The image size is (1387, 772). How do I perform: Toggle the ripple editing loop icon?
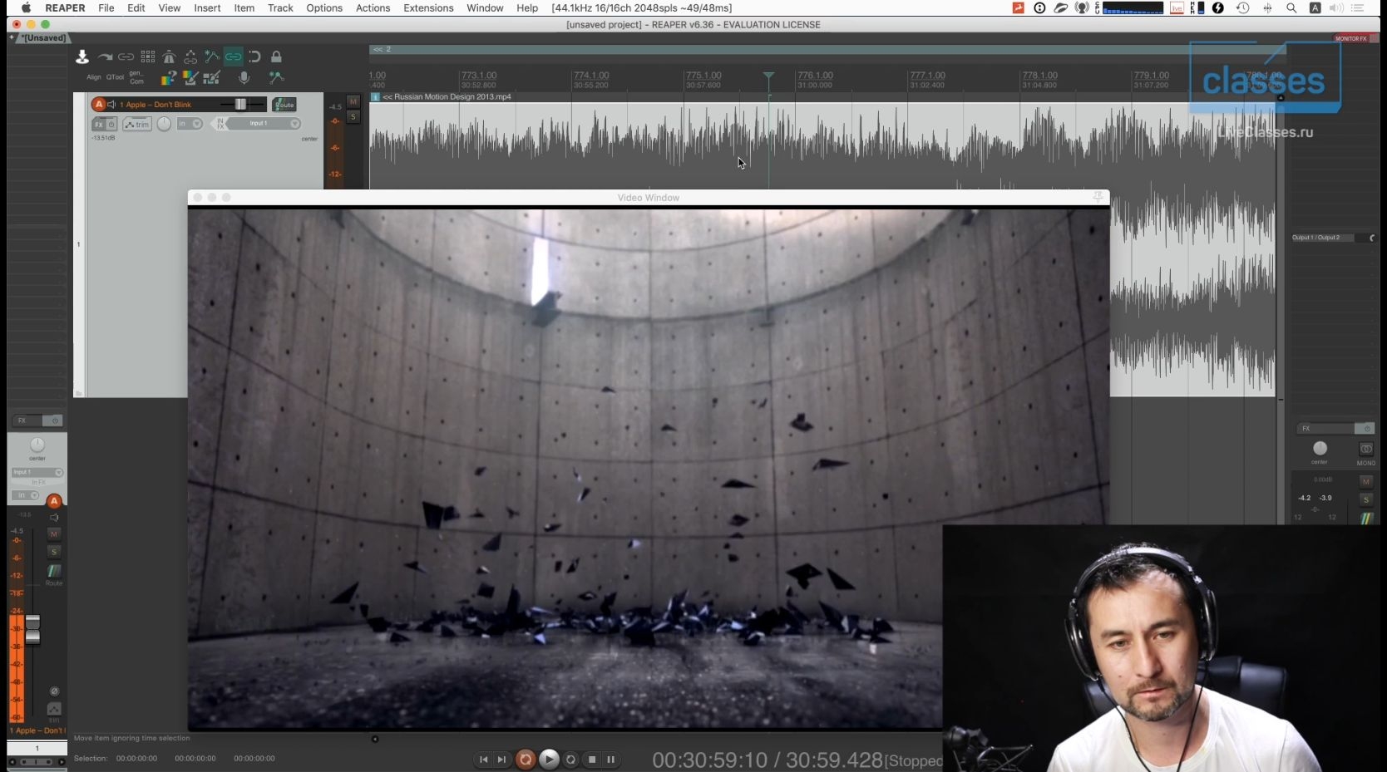coord(254,57)
